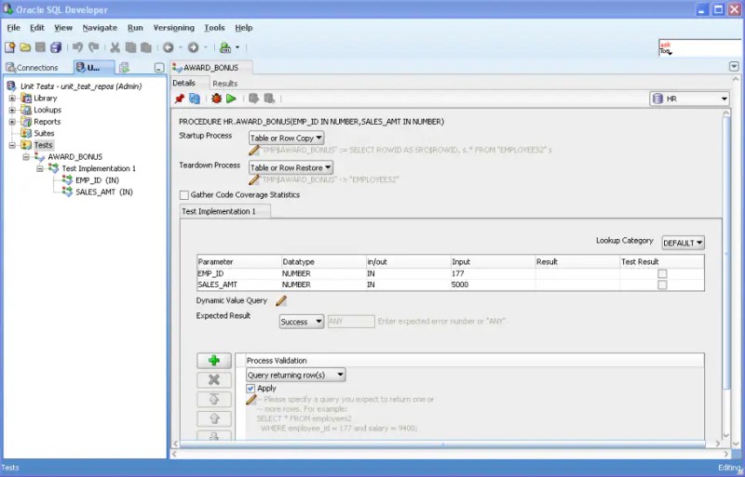The height and width of the screenshot is (477, 745).
Task: Open the Teardown Process Table or Row Restore dropdown
Action: (291, 167)
